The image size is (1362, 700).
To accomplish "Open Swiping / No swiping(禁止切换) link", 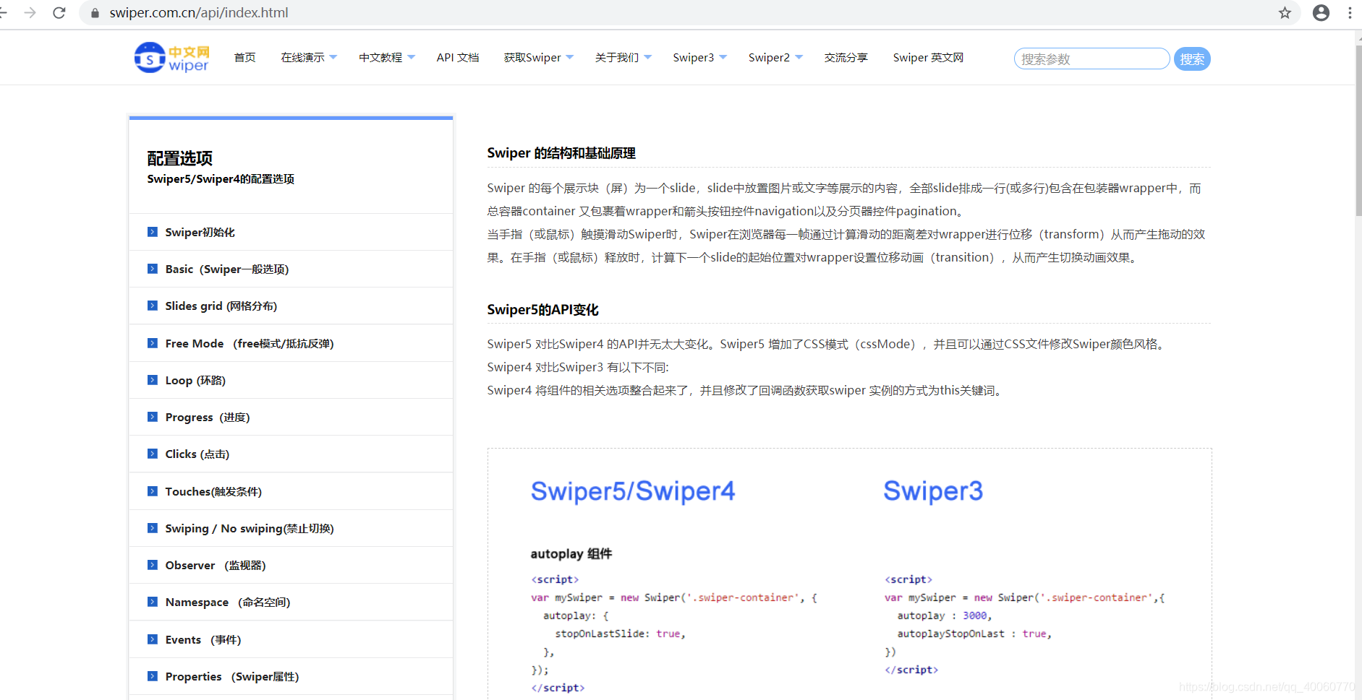I will [x=250, y=528].
